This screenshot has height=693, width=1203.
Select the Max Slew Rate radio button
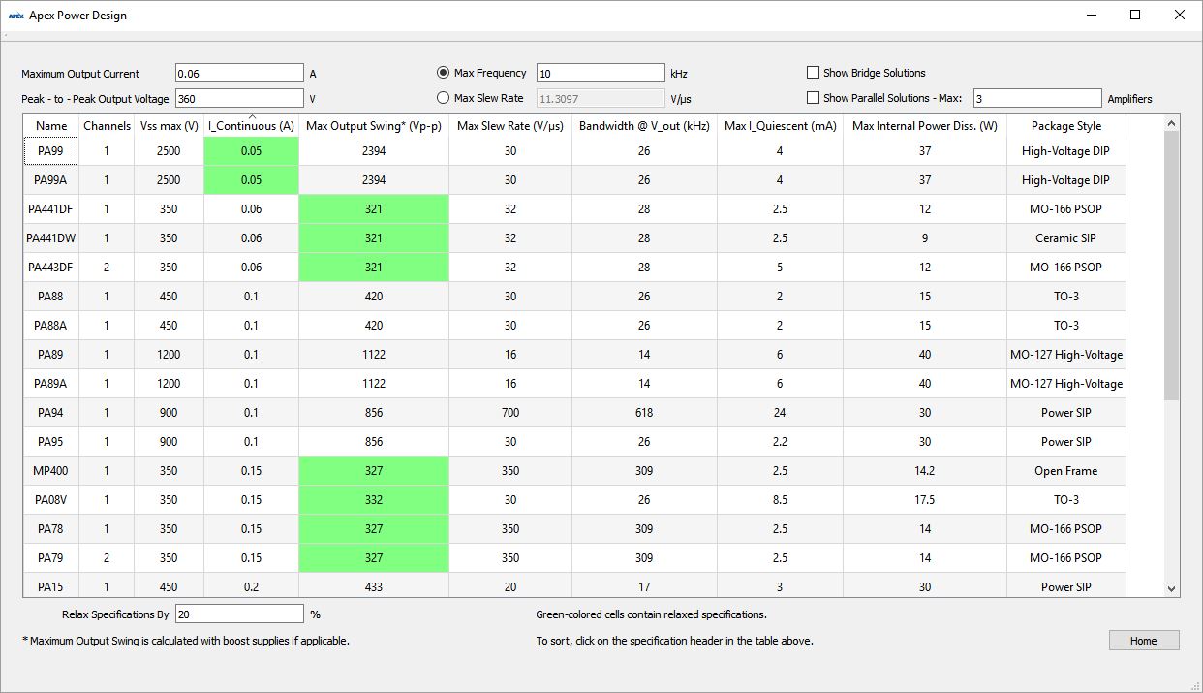tap(444, 98)
